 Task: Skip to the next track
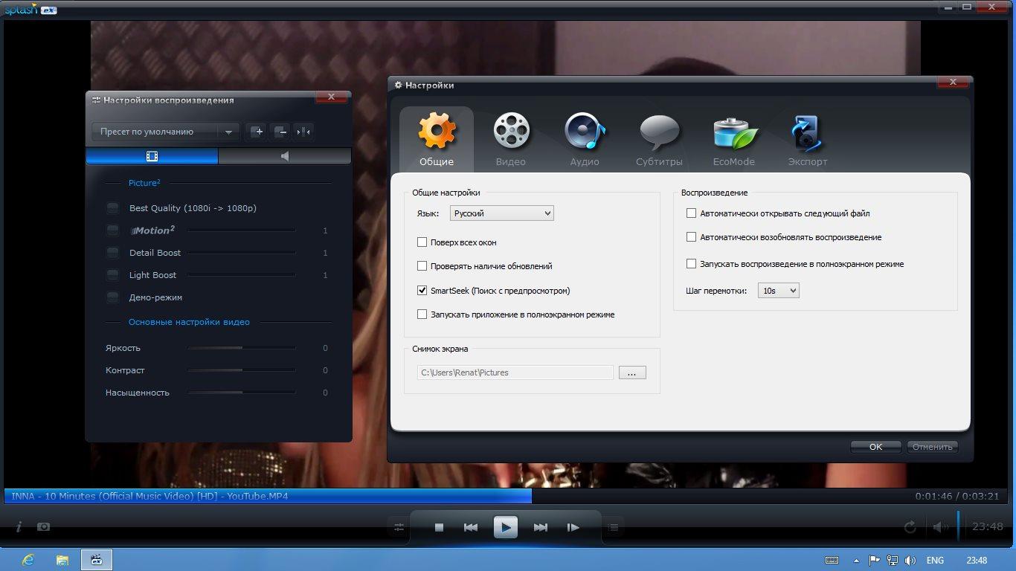coord(541,527)
